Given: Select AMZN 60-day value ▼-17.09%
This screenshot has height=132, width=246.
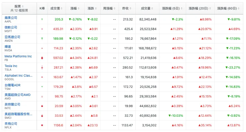Looking at the screenshot, I should [233, 38].
